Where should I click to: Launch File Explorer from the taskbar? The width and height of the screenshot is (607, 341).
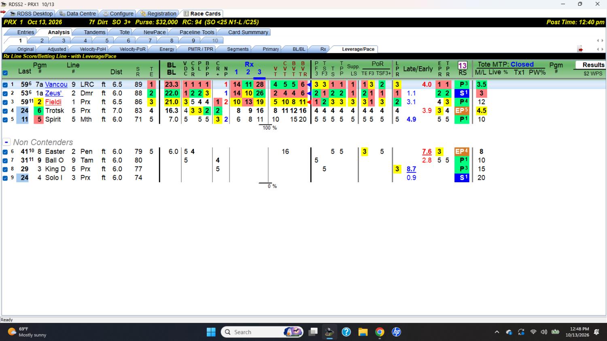click(x=363, y=332)
